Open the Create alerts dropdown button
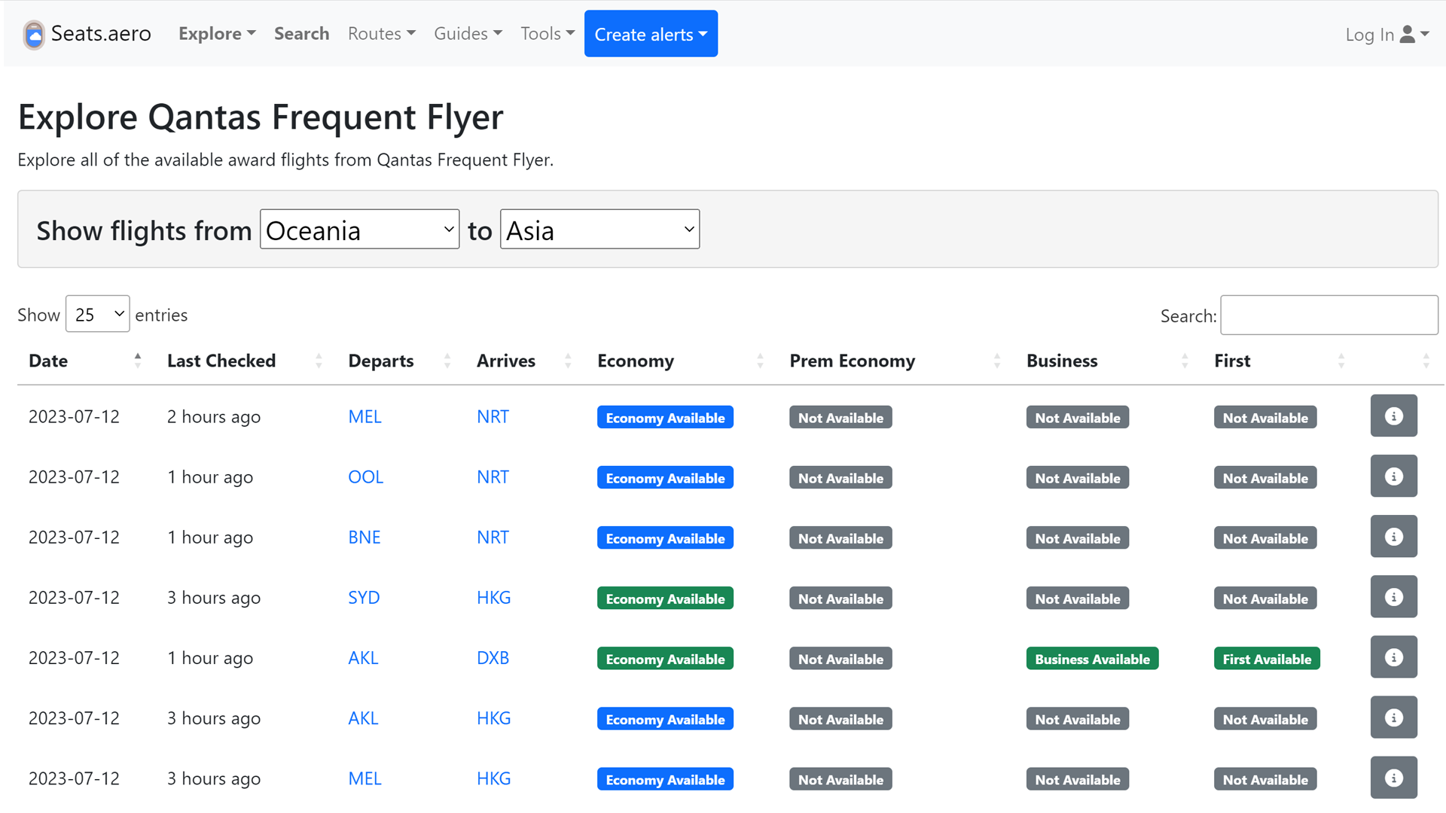This screenshot has height=813, width=1446. point(651,34)
